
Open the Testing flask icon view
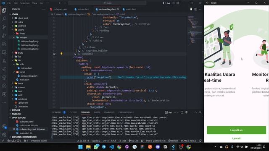[x=4, y=60]
